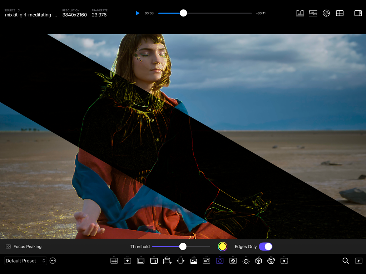
Task: Toggle the sidebar panel view
Action: 358,13
